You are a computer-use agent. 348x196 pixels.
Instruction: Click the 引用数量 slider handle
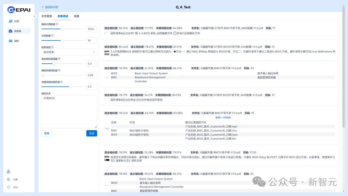tap(62, 40)
